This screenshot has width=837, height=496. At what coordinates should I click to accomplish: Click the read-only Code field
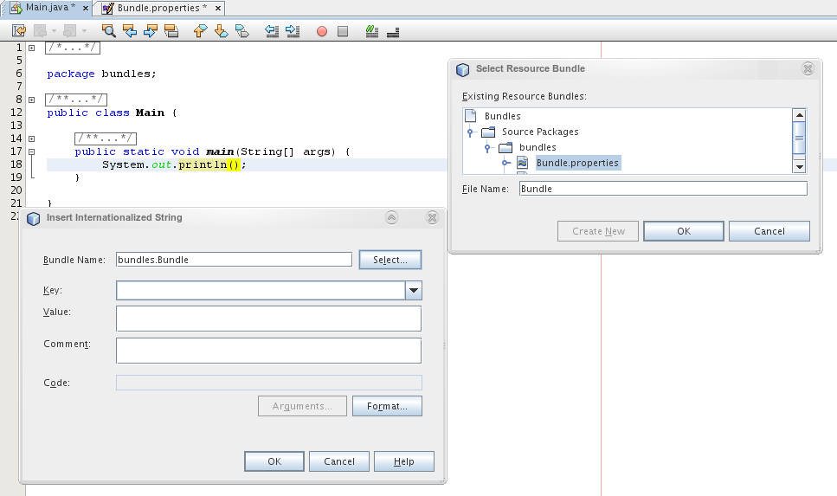269,383
